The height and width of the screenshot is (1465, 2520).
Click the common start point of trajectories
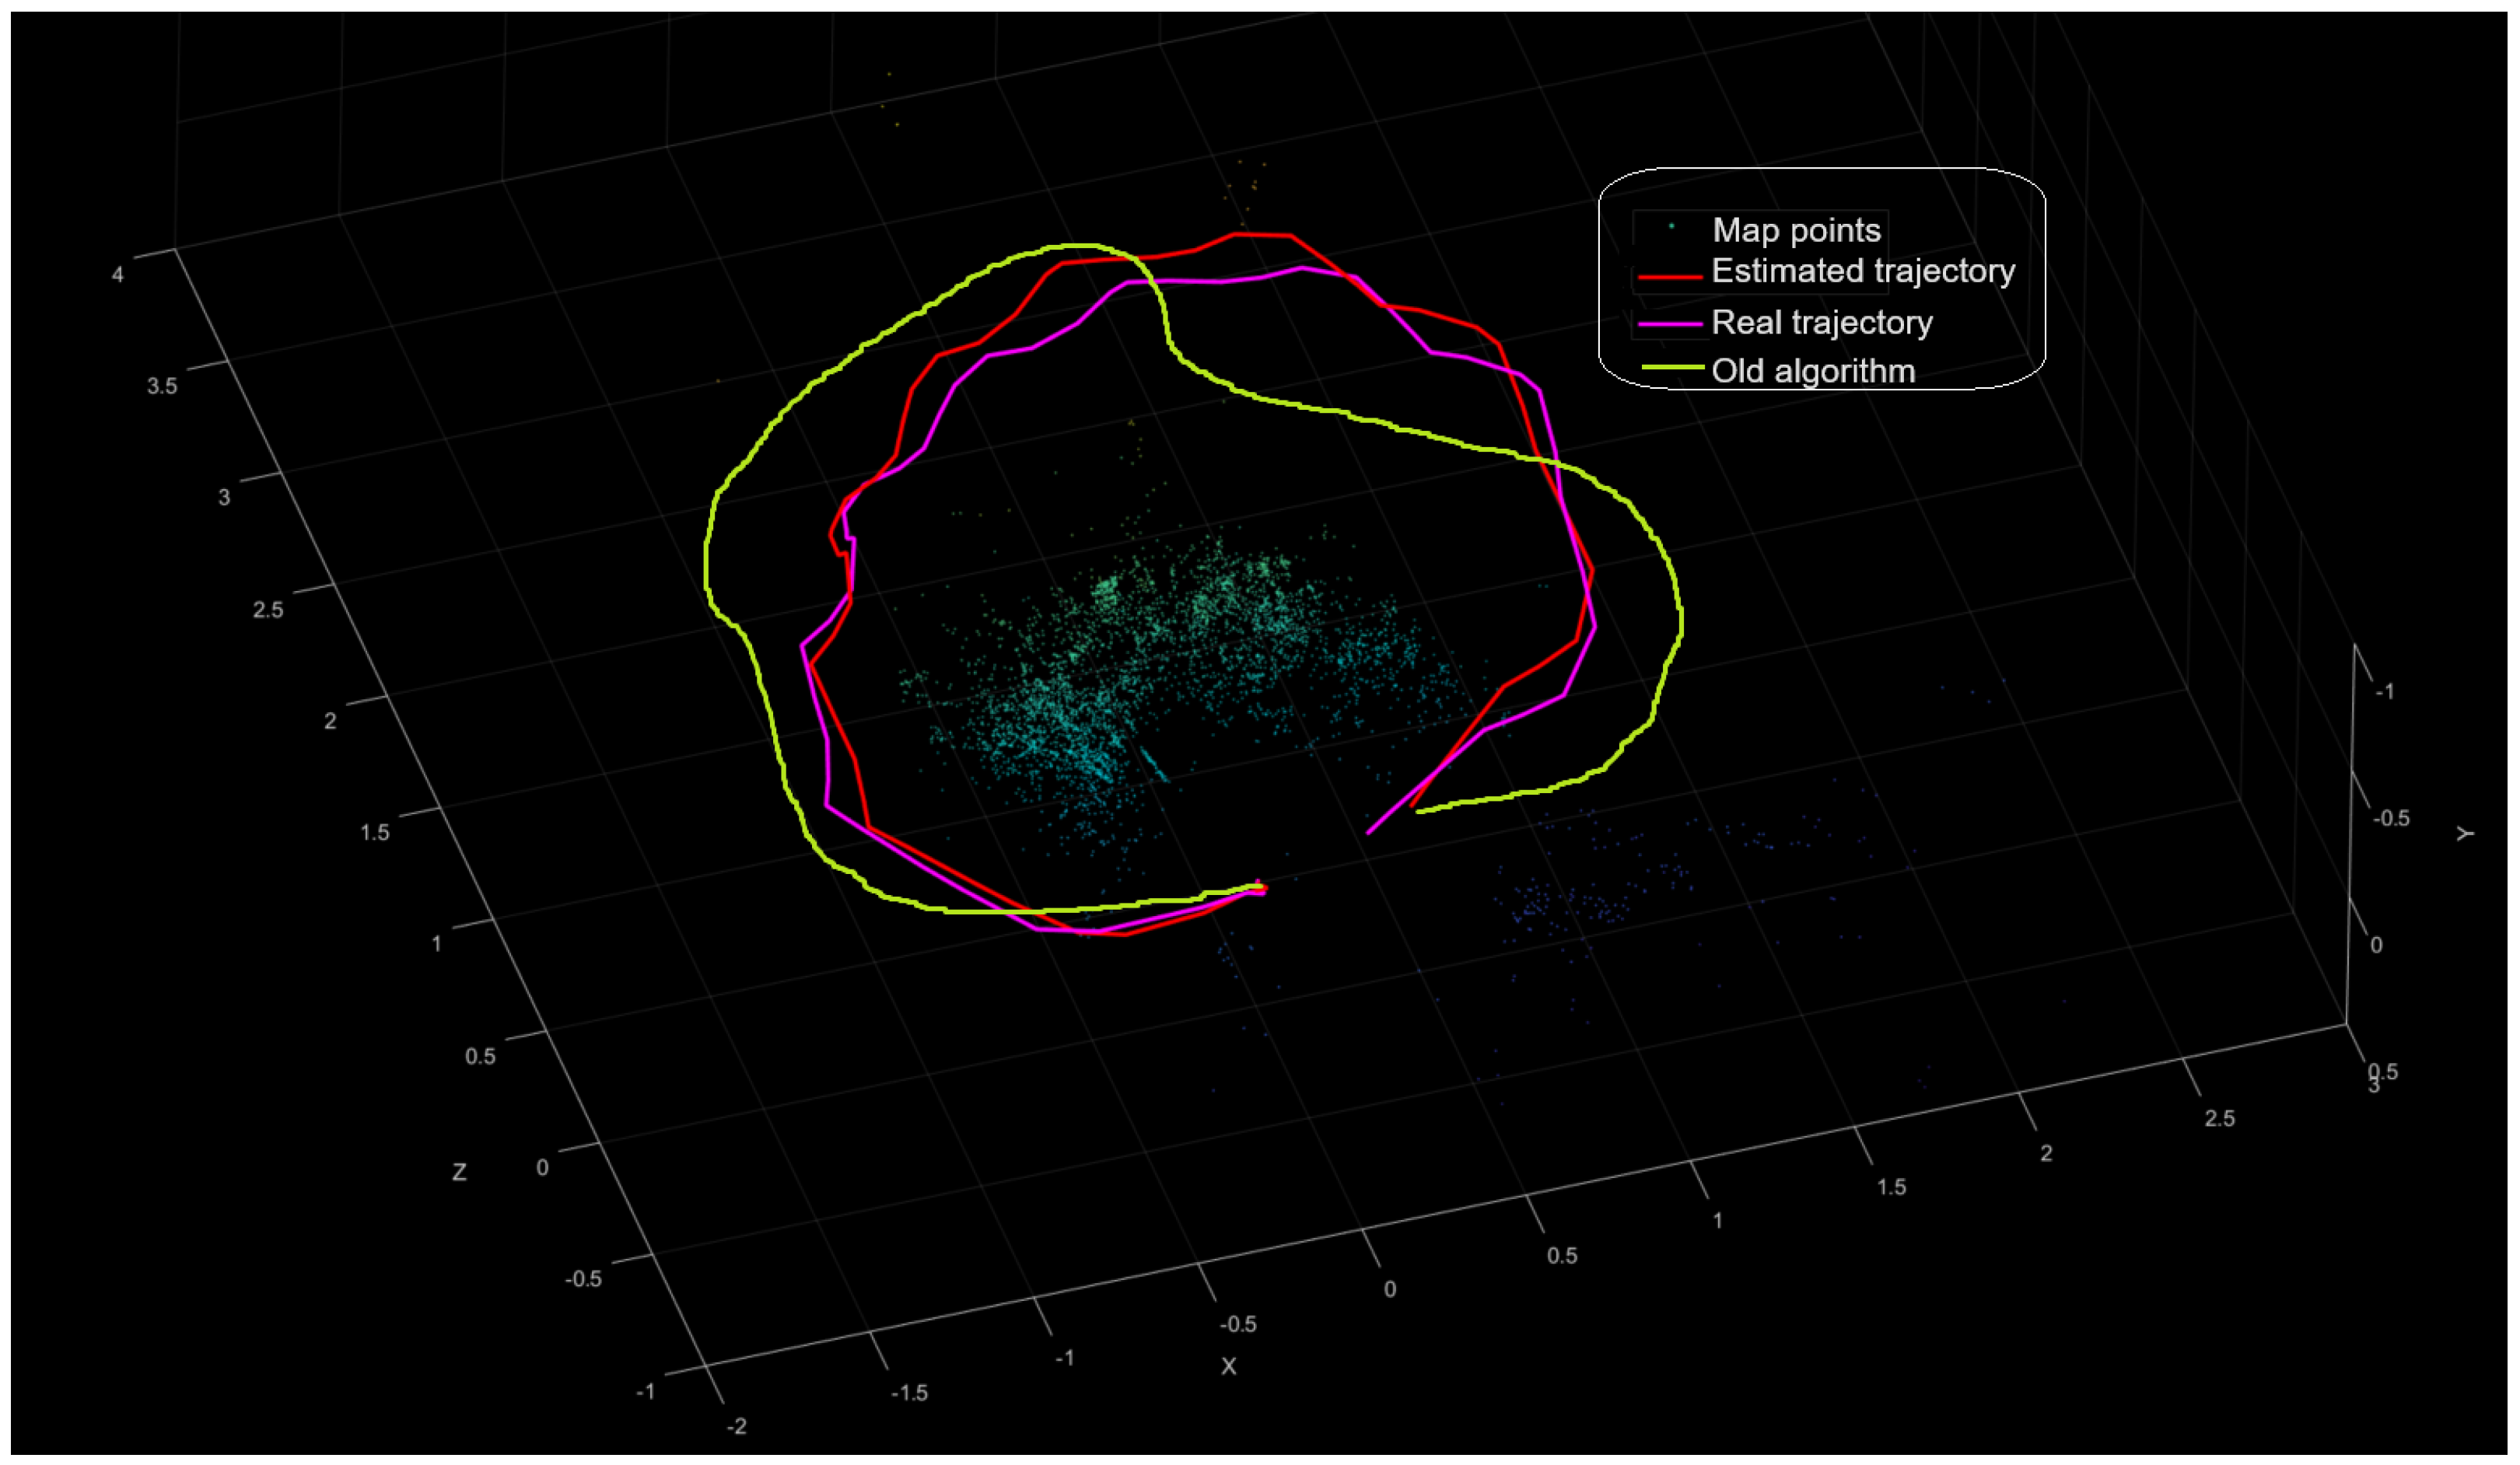tap(1260, 887)
